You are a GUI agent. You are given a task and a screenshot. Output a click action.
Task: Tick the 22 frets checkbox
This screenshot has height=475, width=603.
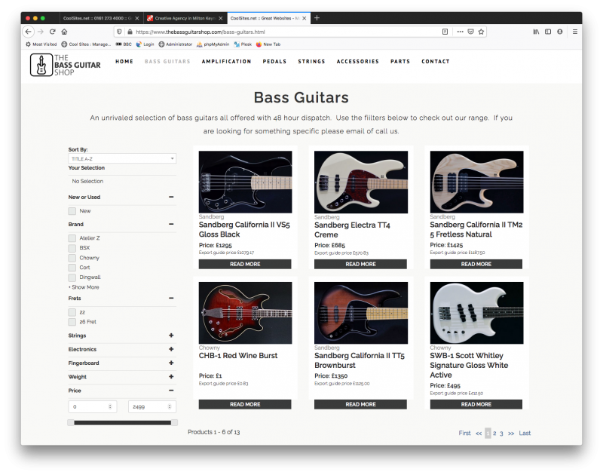pyautogui.click(x=72, y=312)
